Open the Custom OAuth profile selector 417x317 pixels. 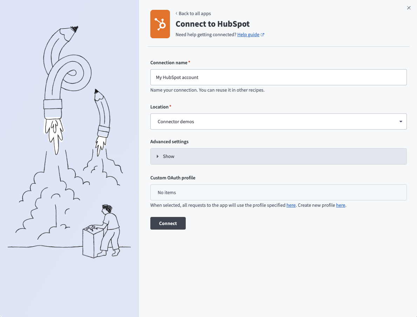[278, 192]
